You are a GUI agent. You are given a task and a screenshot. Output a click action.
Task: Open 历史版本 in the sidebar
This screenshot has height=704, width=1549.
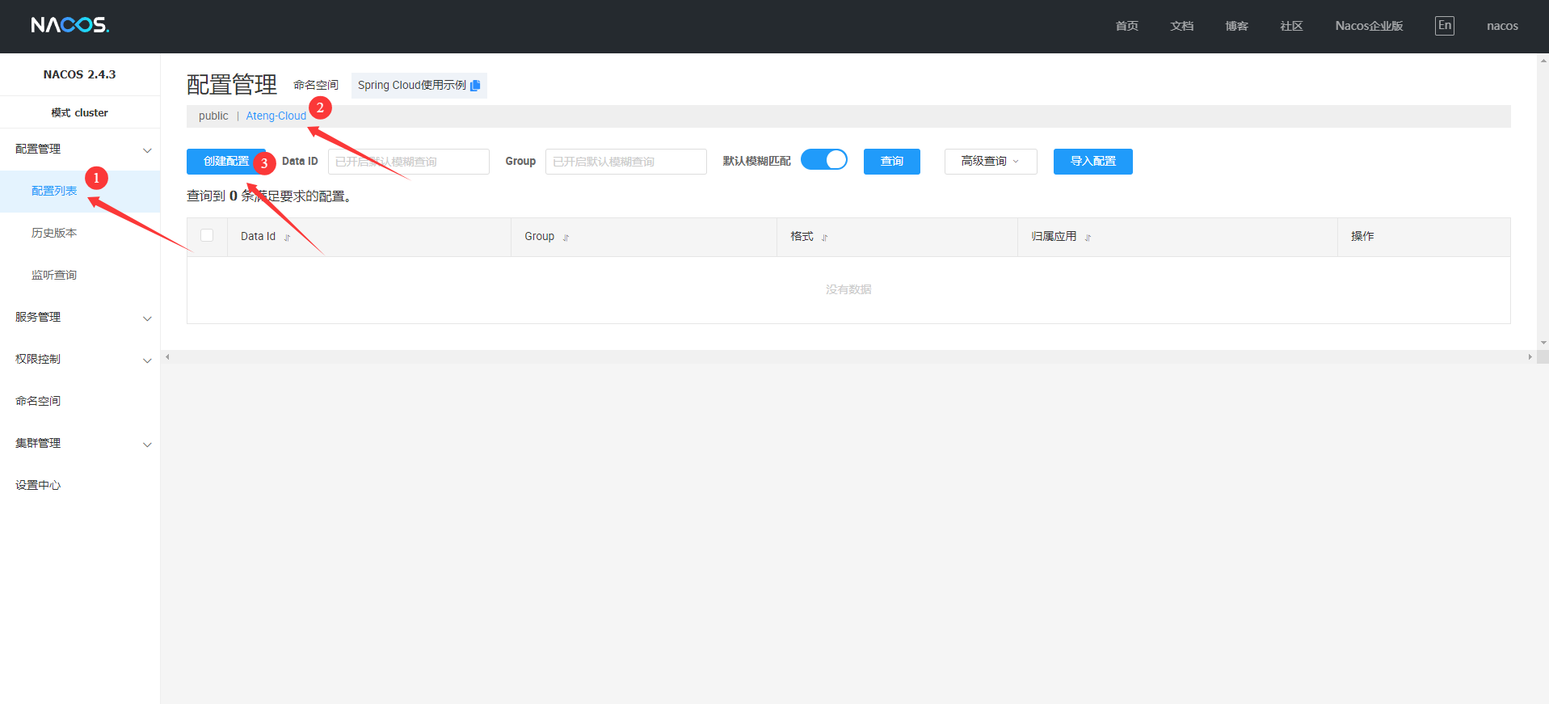(x=54, y=233)
